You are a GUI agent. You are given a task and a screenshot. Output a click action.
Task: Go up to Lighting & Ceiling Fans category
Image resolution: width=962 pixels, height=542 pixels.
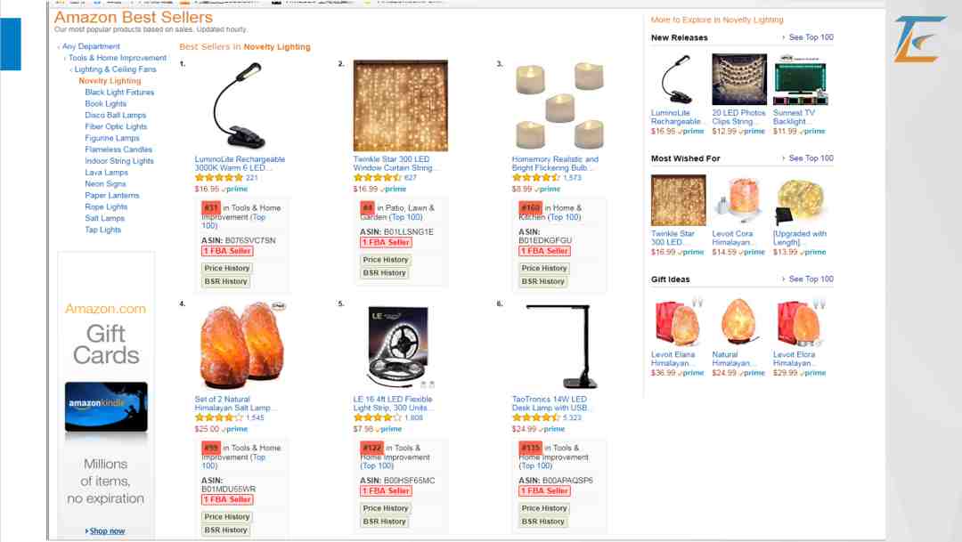click(x=115, y=69)
